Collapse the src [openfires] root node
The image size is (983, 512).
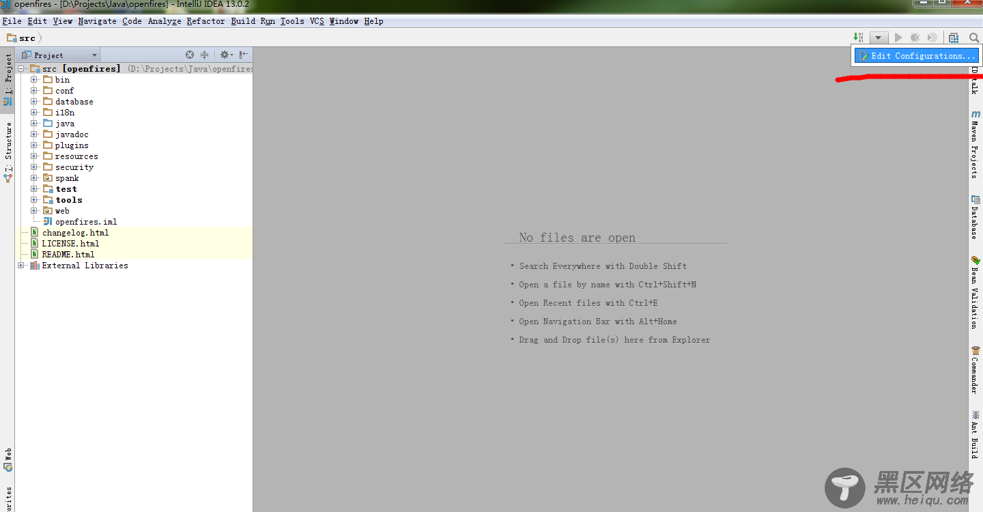pos(20,69)
